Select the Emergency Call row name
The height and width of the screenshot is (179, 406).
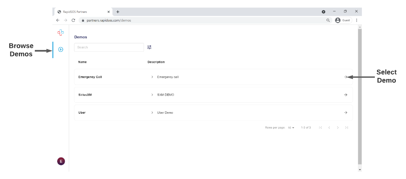point(90,77)
